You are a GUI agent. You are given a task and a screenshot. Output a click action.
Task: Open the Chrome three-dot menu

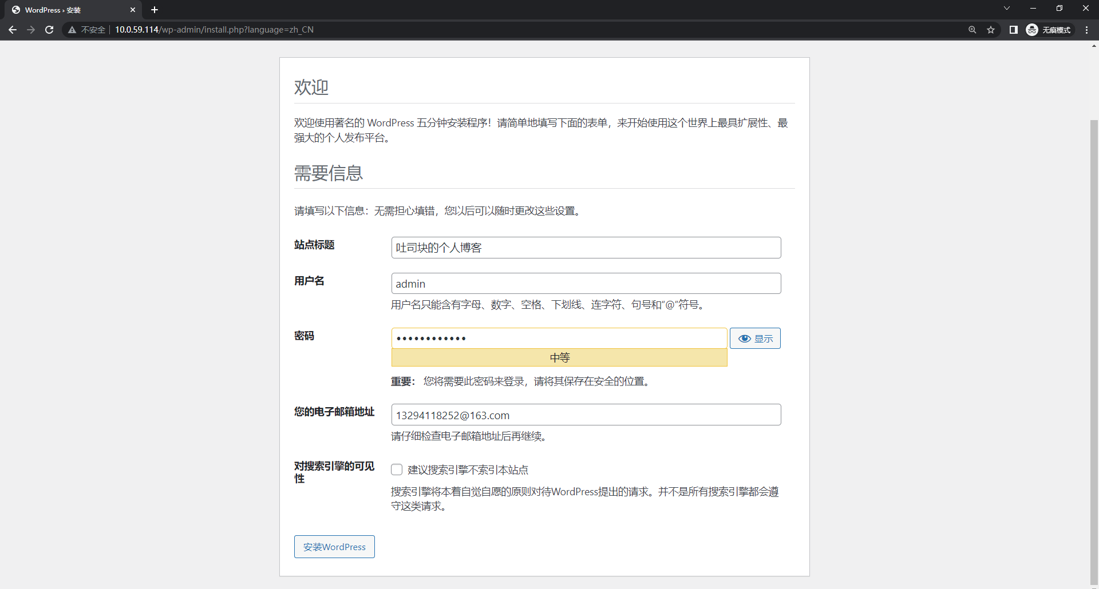pos(1086,30)
